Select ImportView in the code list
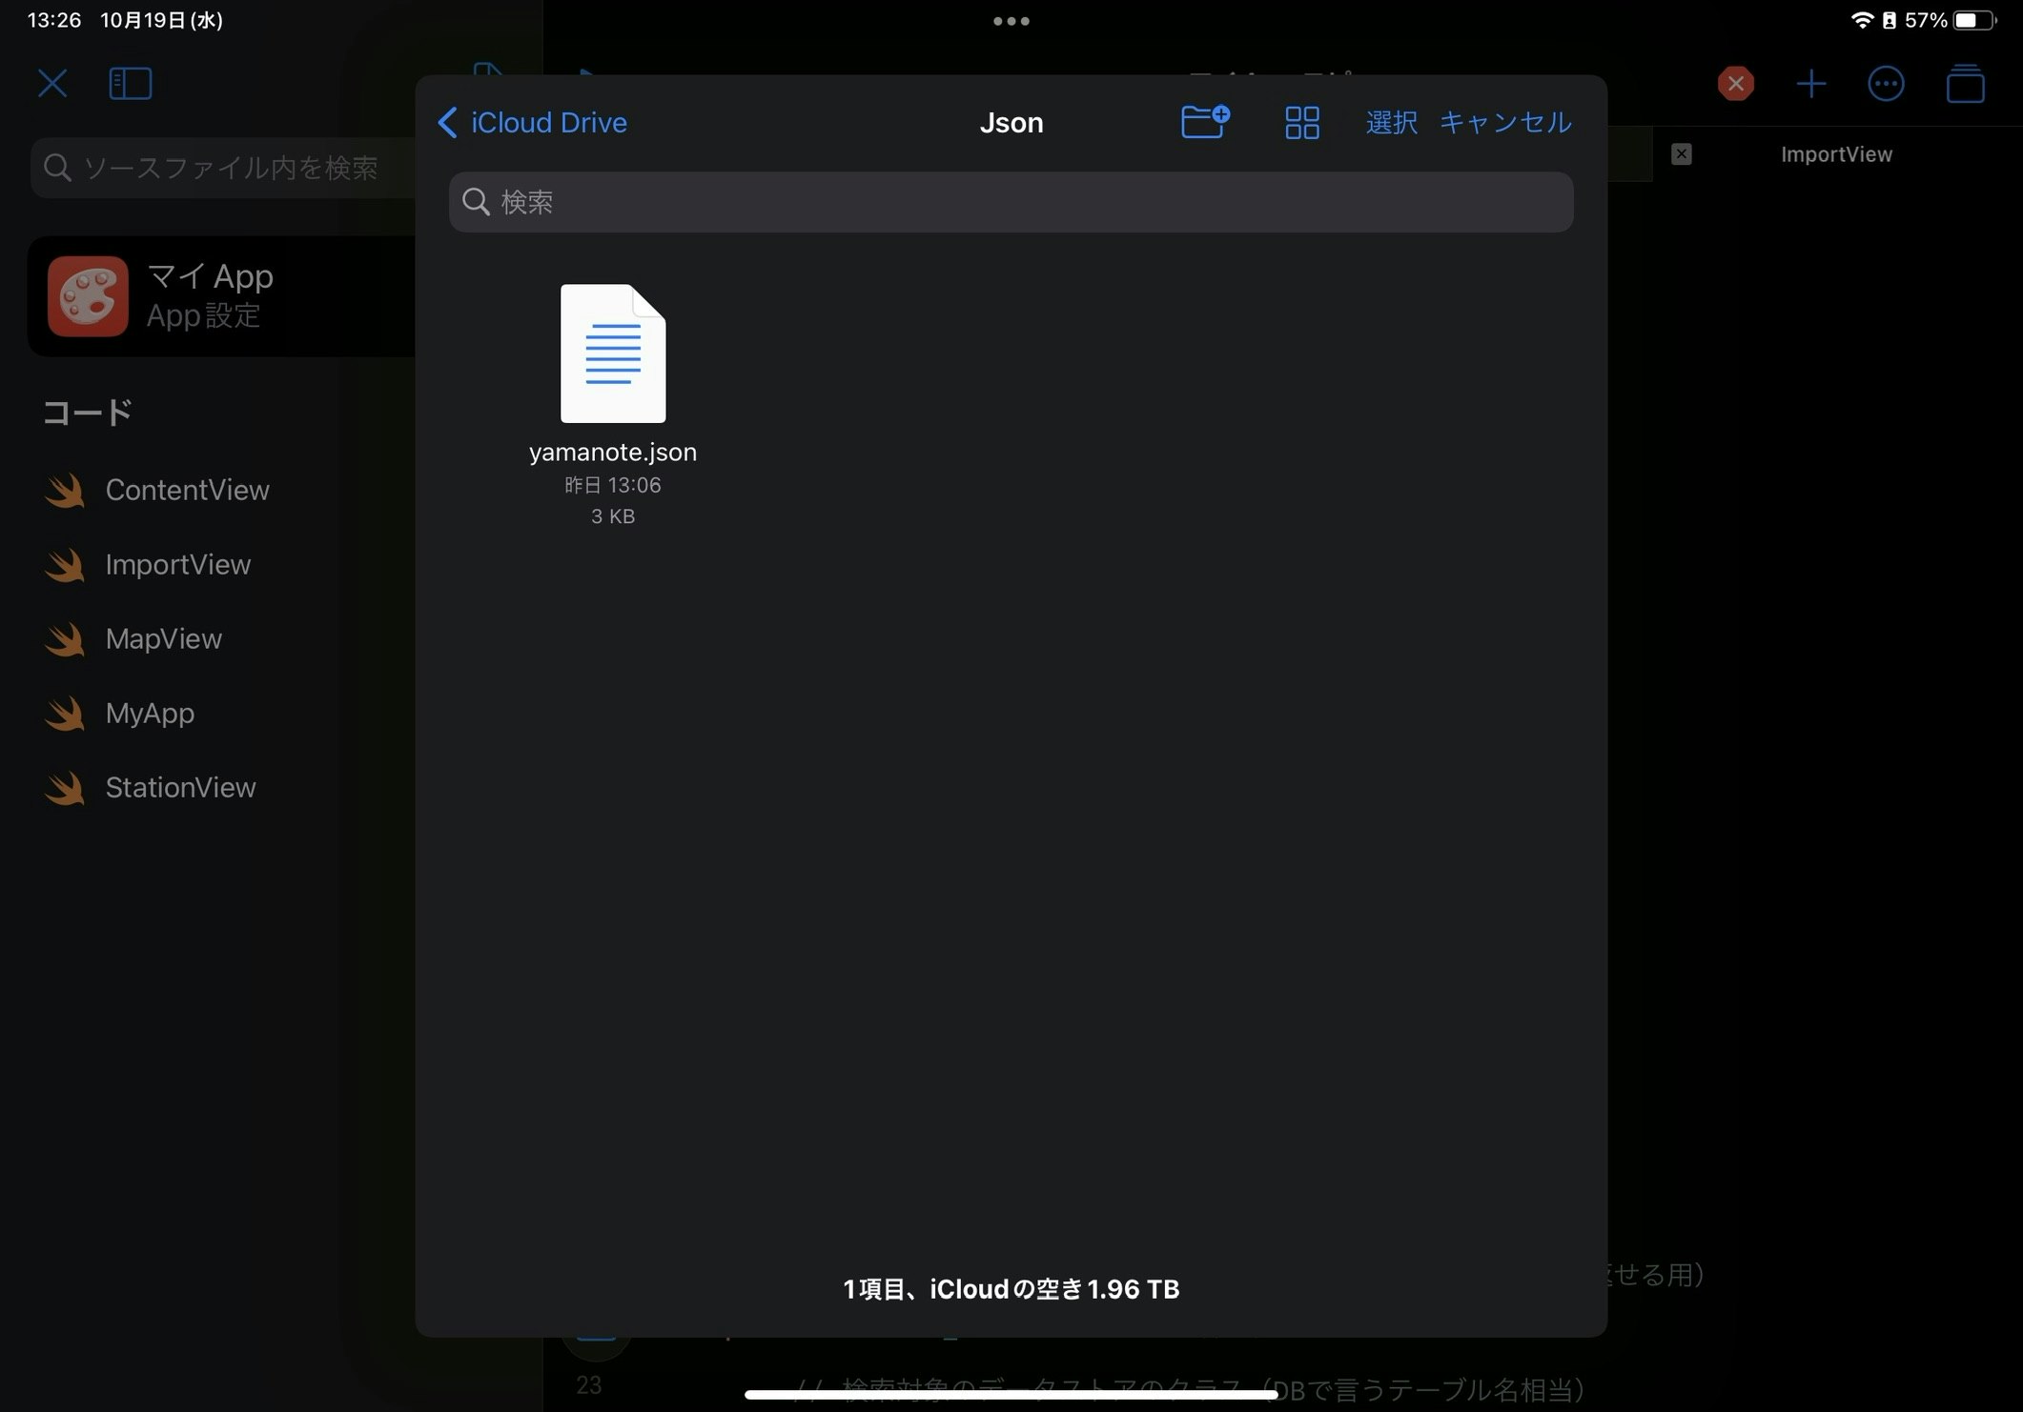2023x1412 pixels. point(177,564)
